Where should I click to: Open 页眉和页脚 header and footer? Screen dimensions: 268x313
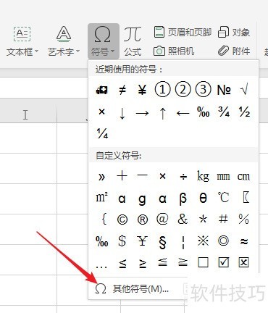183,32
